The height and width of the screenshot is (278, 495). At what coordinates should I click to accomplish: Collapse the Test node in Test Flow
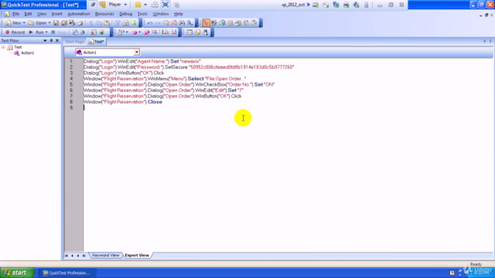click(3, 47)
